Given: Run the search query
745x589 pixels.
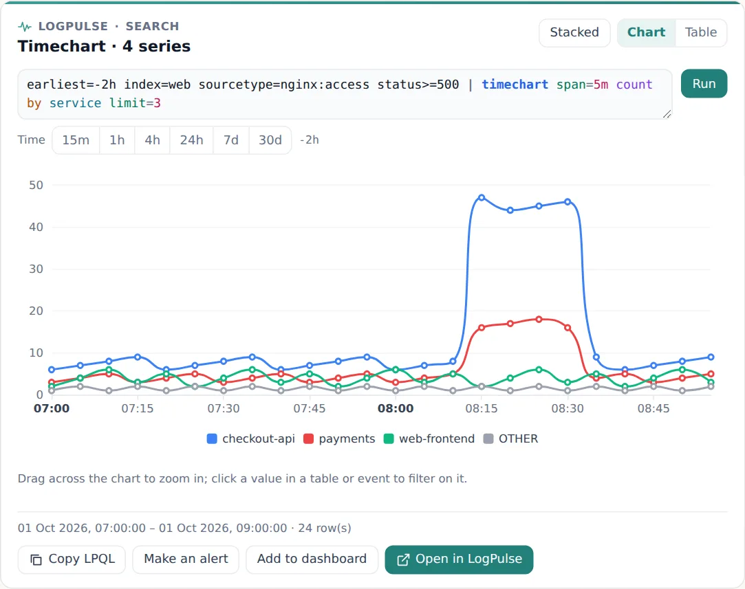Looking at the screenshot, I should click(704, 84).
